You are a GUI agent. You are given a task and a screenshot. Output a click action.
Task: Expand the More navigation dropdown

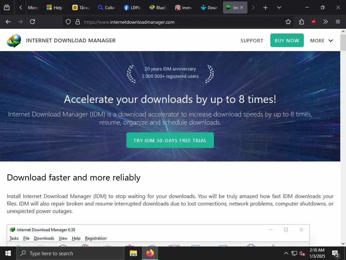pos(322,41)
